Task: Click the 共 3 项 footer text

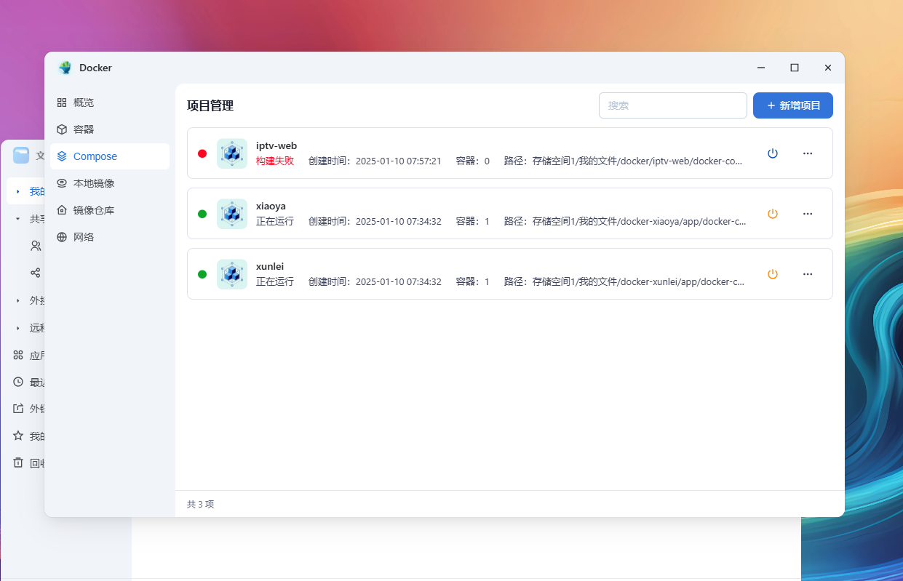Action: [x=201, y=504]
